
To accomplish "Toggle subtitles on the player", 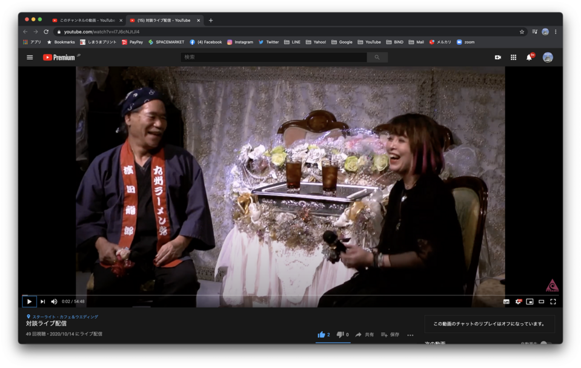I will coord(506,301).
